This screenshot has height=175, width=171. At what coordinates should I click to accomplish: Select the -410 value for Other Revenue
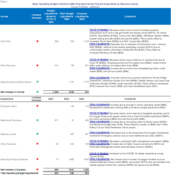pos(56,65)
